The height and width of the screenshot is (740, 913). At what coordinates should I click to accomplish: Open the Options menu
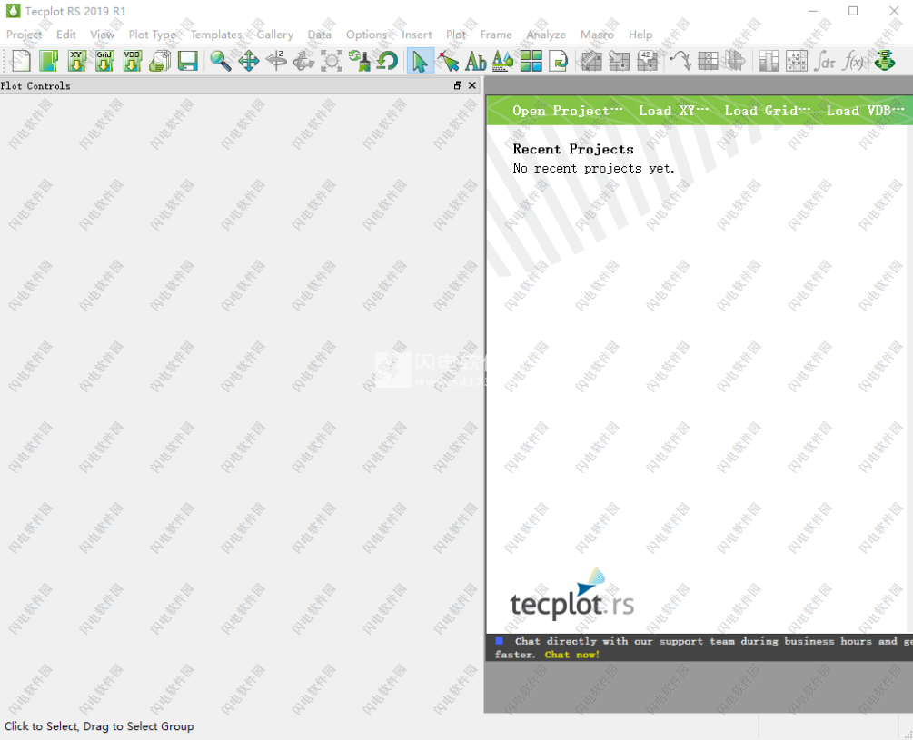pyautogui.click(x=367, y=35)
